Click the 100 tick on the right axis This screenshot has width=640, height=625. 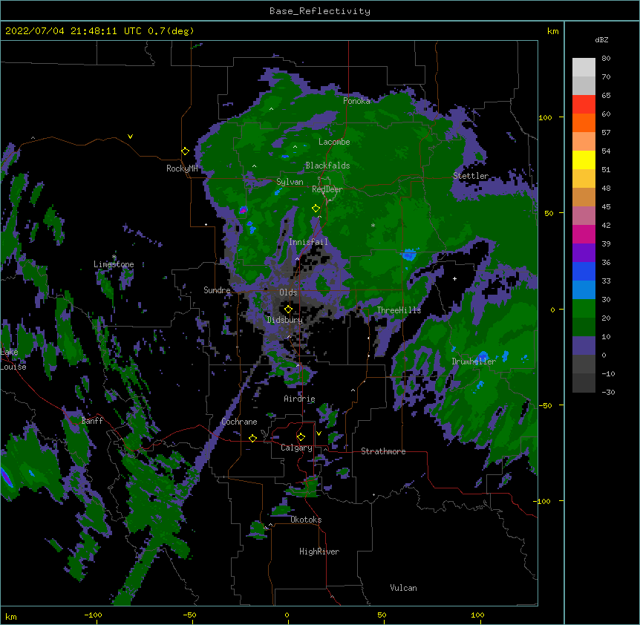[x=545, y=117]
